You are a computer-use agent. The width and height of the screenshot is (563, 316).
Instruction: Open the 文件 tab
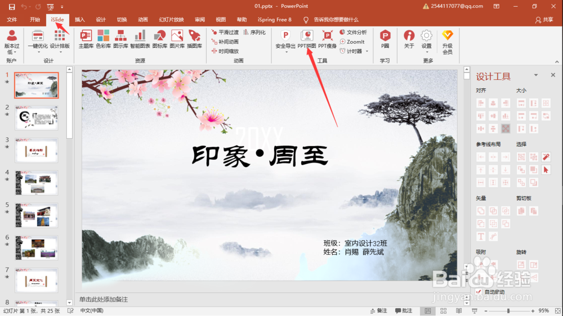coord(12,20)
